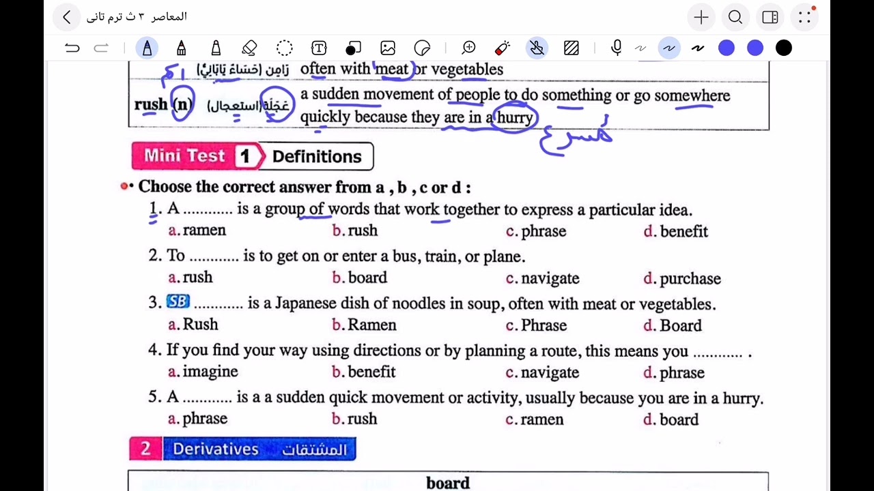874x491 pixels.
Task: Select the pencil tool beside the pen
Action: click(x=181, y=48)
